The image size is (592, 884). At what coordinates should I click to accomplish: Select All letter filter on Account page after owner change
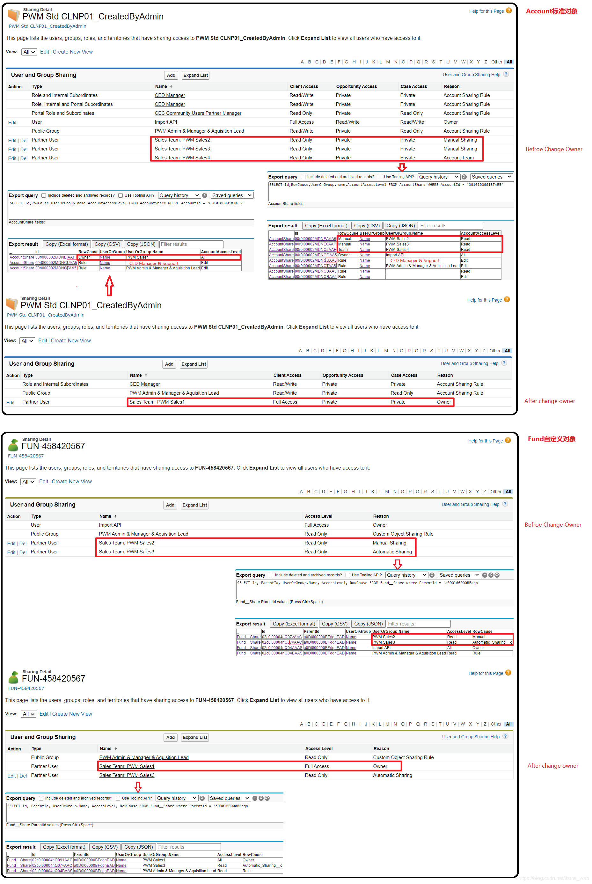[508, 351]
